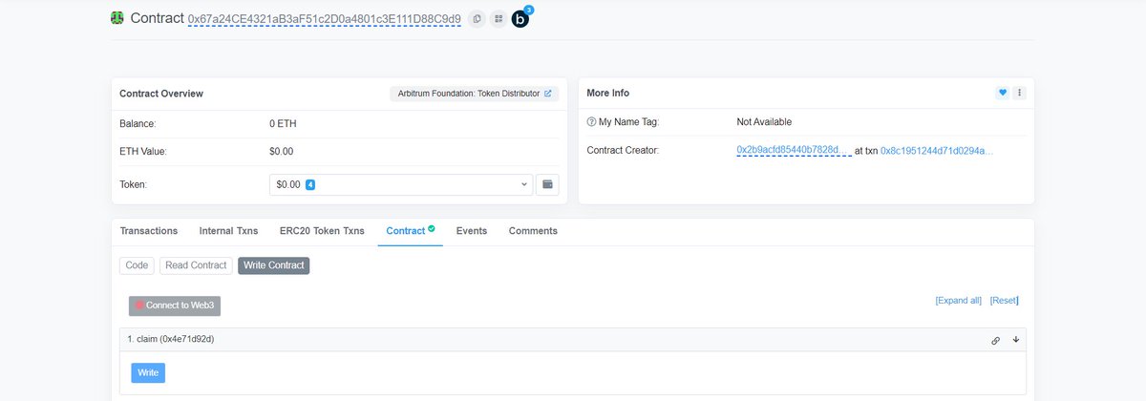
Task: Add the contract to favorites with the heart icon
Action: click(x=1003, y=93)
